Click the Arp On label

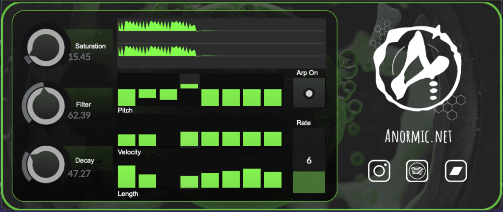pos(307,73)
